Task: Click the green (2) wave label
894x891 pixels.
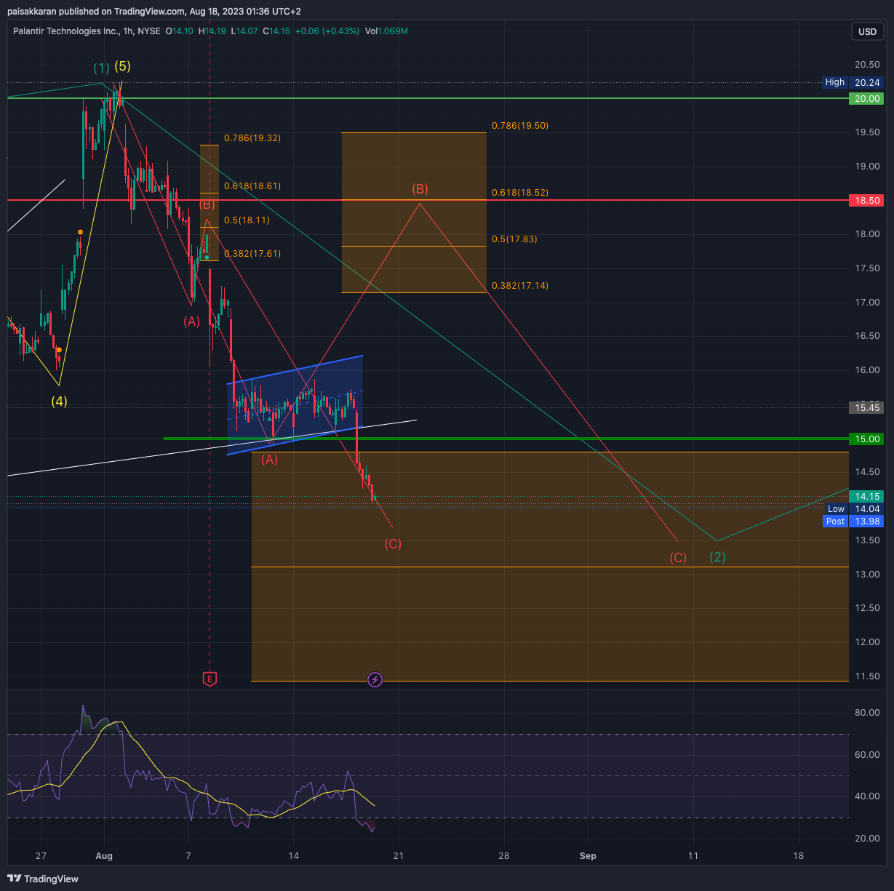Action: (718, 557)
